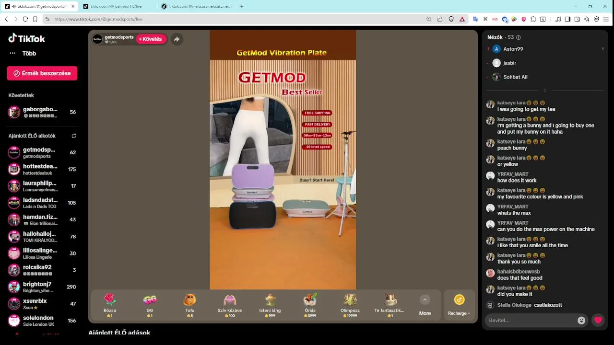Open xsunrblx live channel
The height and width of the screenshot is (345, 614).
click(42, 303)
